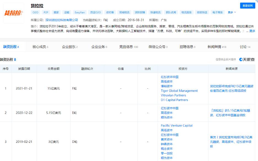Open D1 Capital Partners investor link
This screenshot has height=161, width=258.
point(174,100)
